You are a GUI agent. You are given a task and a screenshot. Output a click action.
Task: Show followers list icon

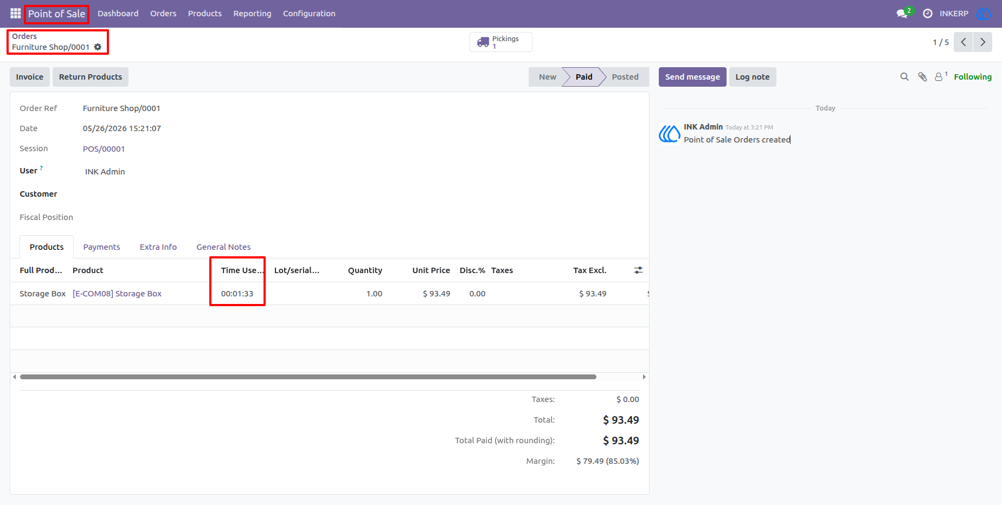[x=941, y=76]
